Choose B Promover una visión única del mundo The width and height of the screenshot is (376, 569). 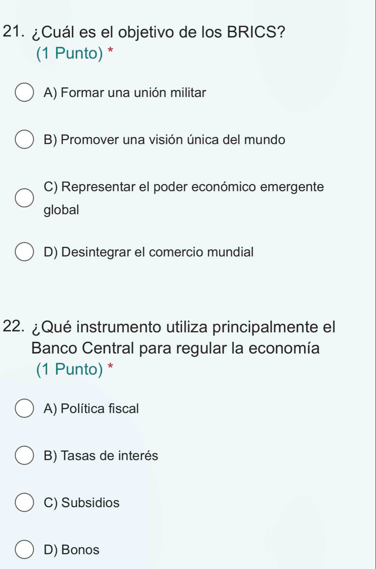coord(24,140)
